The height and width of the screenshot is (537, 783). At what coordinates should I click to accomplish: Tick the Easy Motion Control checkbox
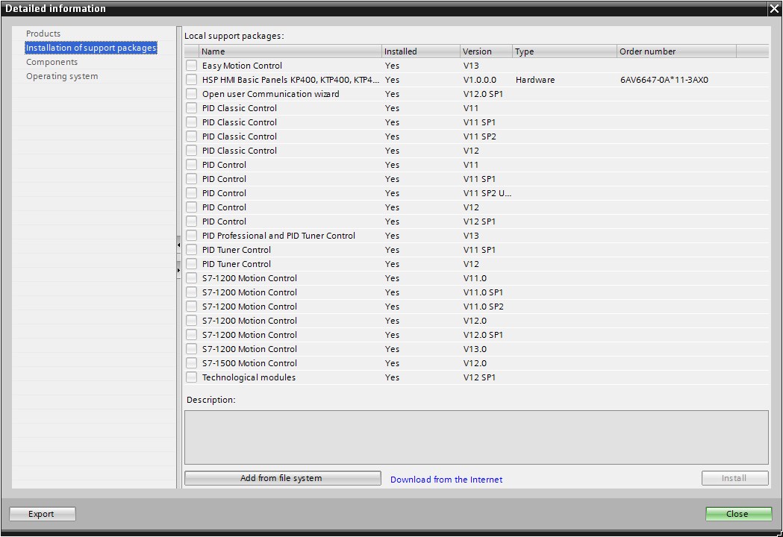[x=191, y=66]
